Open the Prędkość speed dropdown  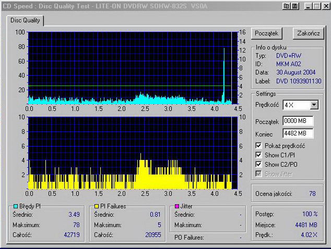pos(313,105)
